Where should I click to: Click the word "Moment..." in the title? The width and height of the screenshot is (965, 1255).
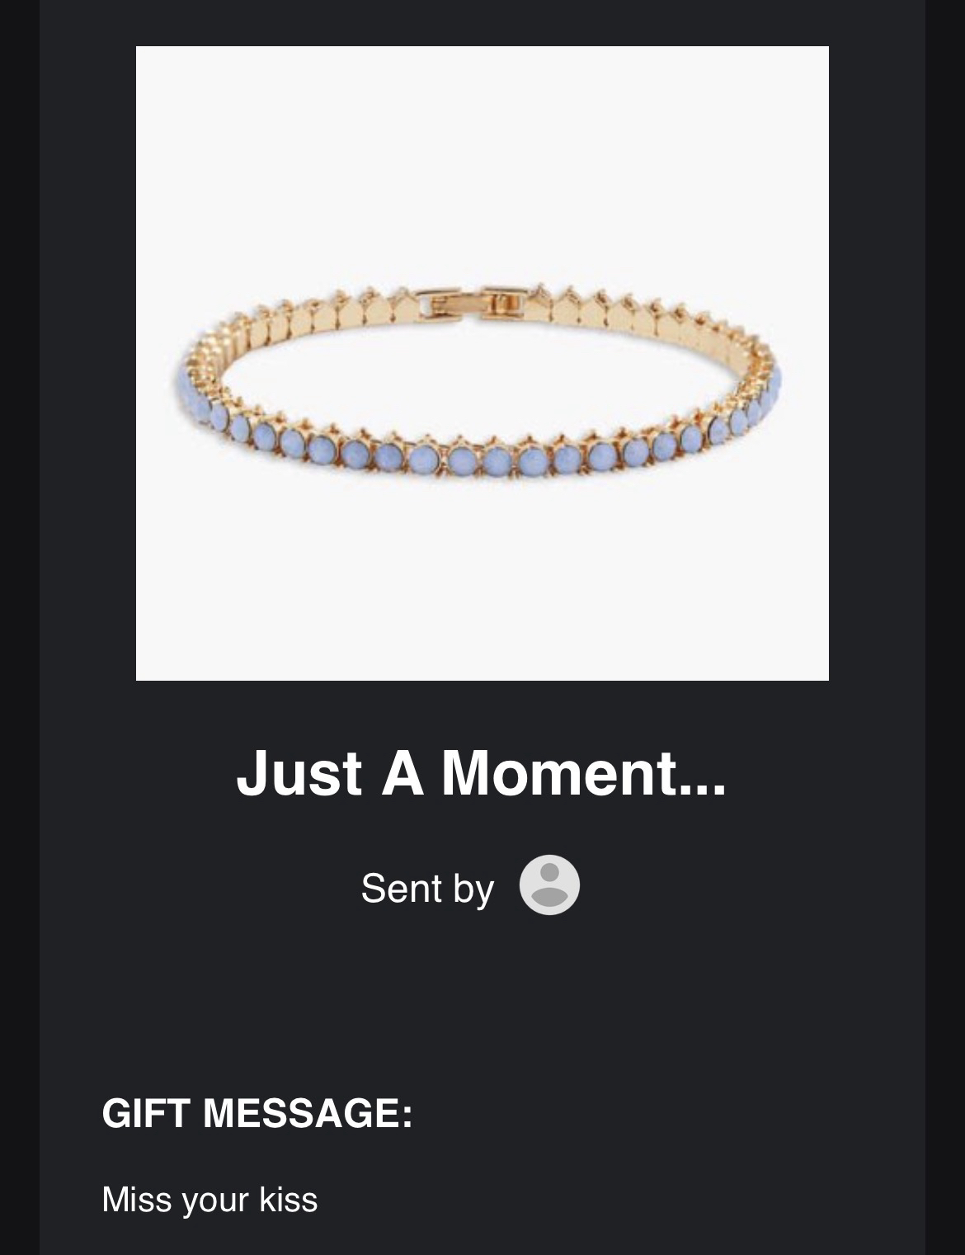click(584, 773)
